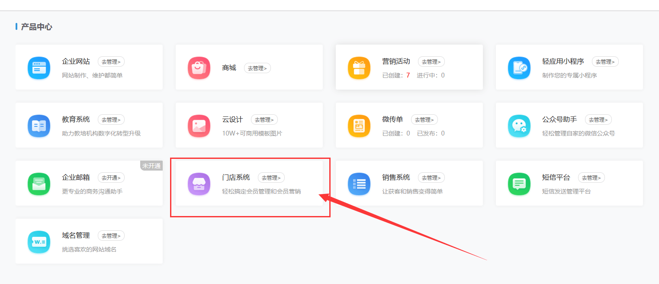Click 去管理 next to 教育系统
The image size is (659, 284).
111,119
